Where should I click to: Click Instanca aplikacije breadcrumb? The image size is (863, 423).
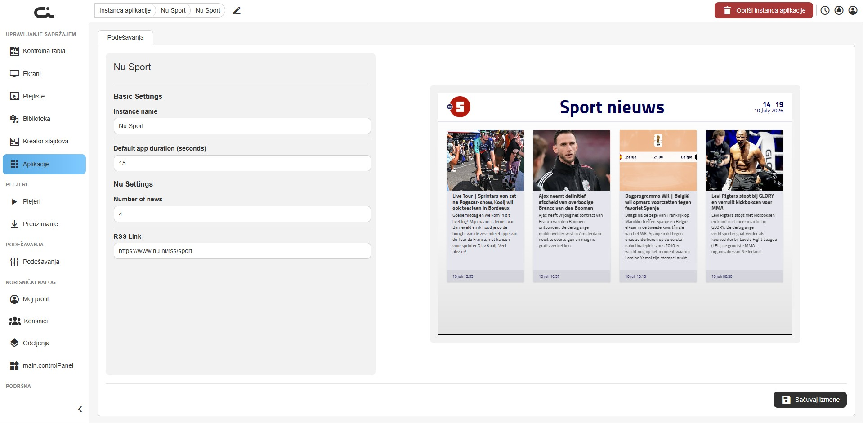(125, 10)
